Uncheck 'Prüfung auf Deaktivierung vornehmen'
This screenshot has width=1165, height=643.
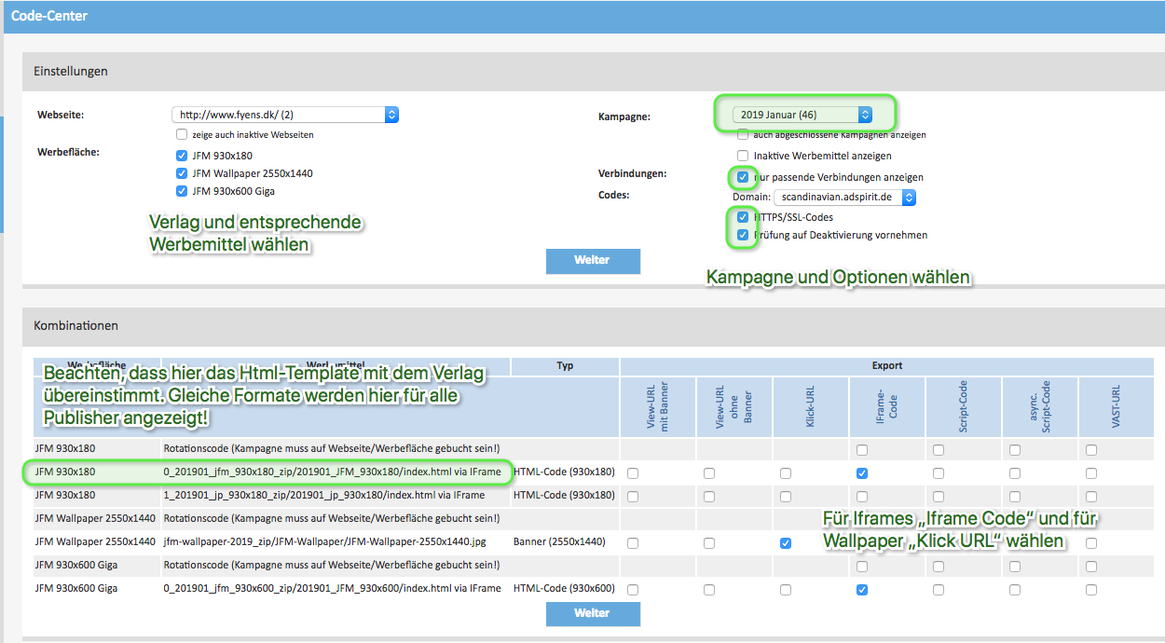743,235
